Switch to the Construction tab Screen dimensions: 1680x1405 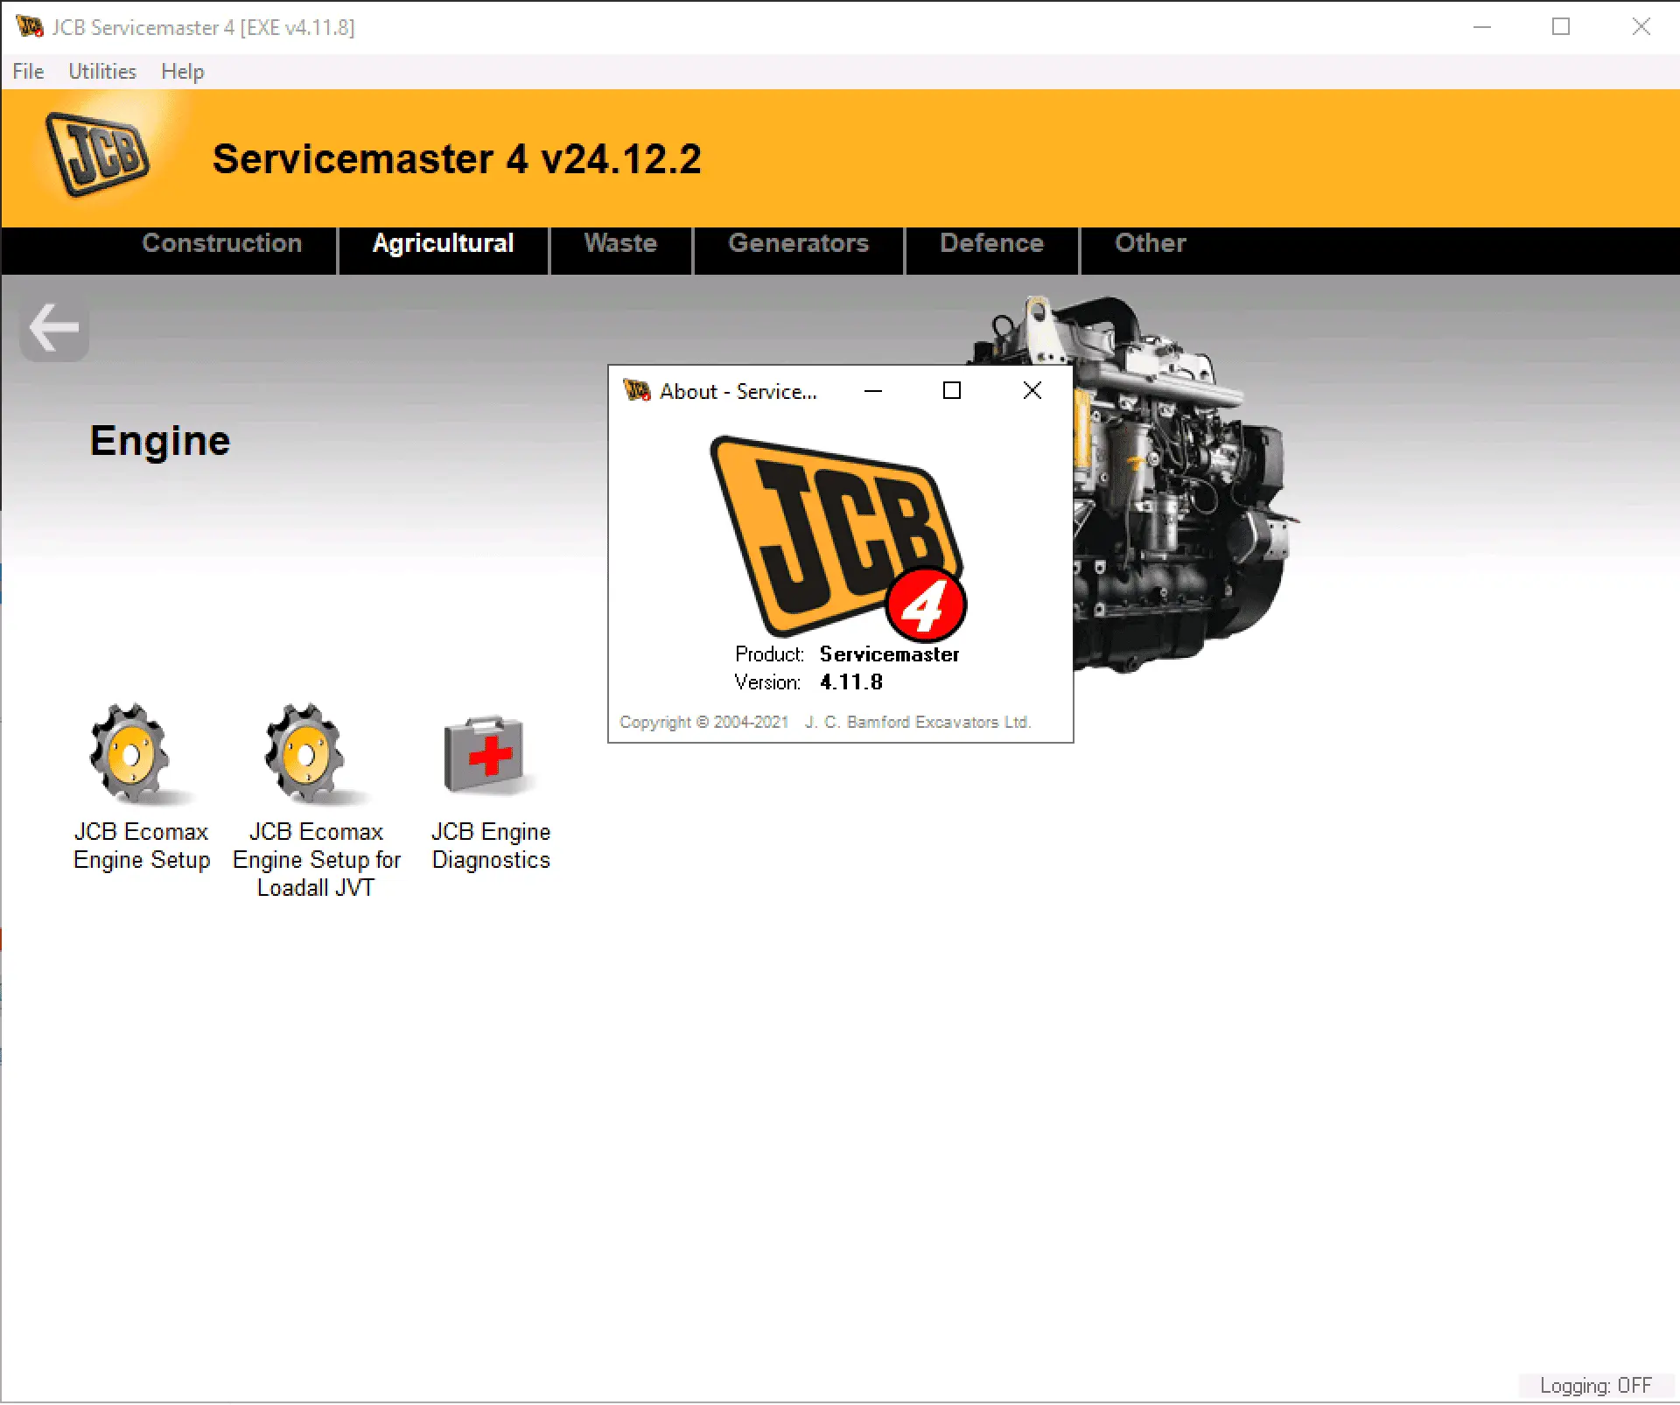(x=221, y=243)
